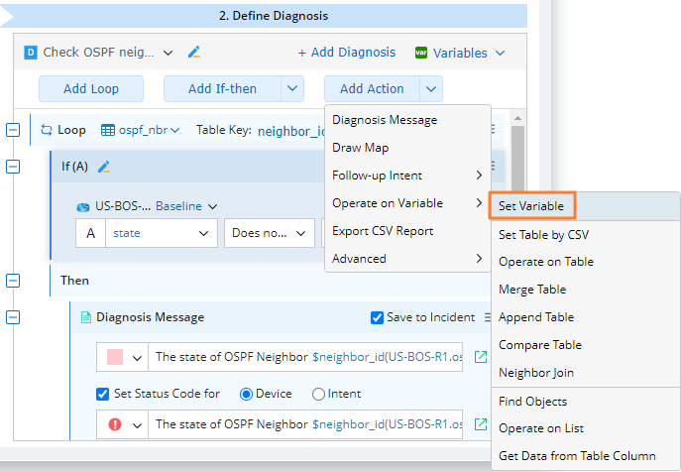Click the pencil icon next to If(A)

coord(104,167)
